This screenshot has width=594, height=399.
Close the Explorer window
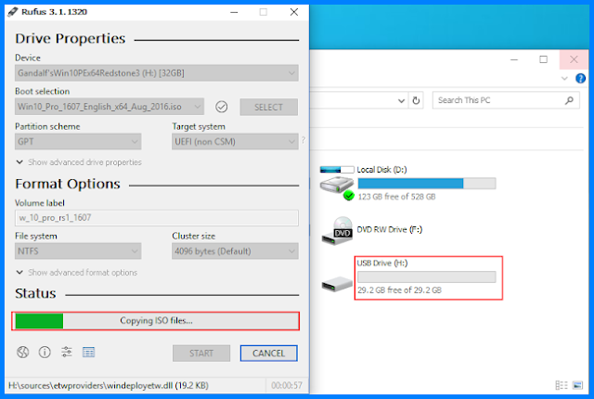[x=574, y=59]
